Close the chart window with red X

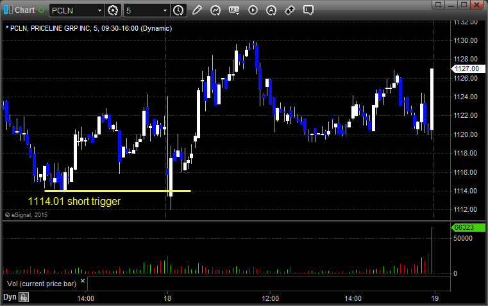pyautogui.click(x=477, y=4)
